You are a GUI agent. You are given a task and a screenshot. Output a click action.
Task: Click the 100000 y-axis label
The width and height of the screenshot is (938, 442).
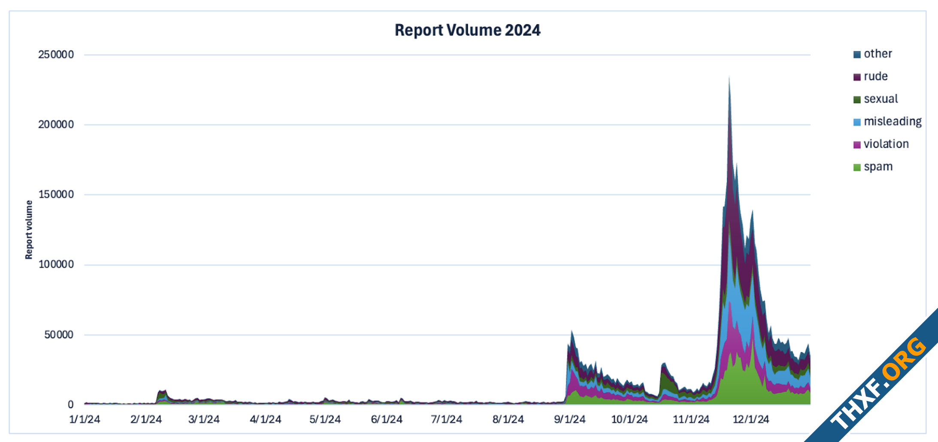[x=56, y=264]
